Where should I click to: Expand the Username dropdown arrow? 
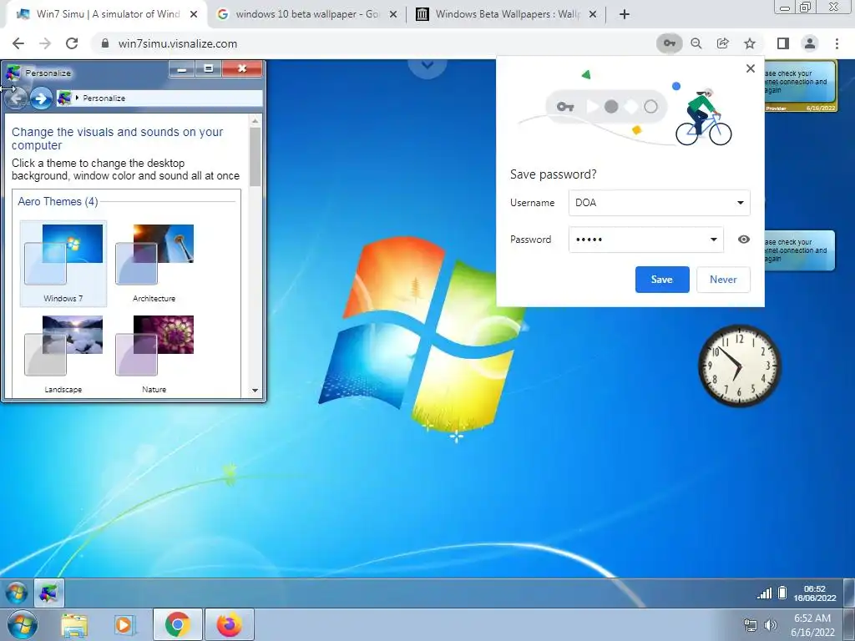[740, 203]
